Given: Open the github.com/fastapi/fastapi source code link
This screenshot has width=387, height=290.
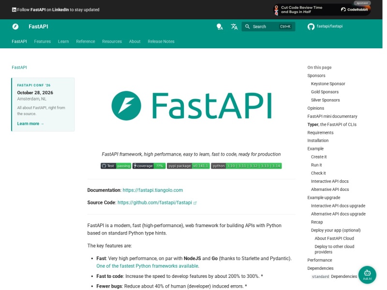Looking at the screenshot, I should [x=155, y=203].
